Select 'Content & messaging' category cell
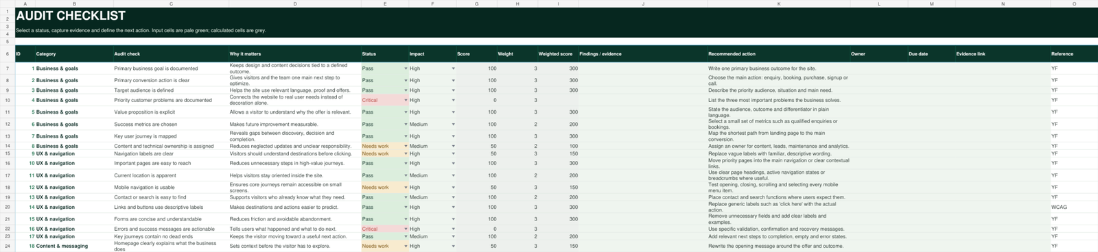This screenshot has width=1098, height=252. (x=74, y=246)
